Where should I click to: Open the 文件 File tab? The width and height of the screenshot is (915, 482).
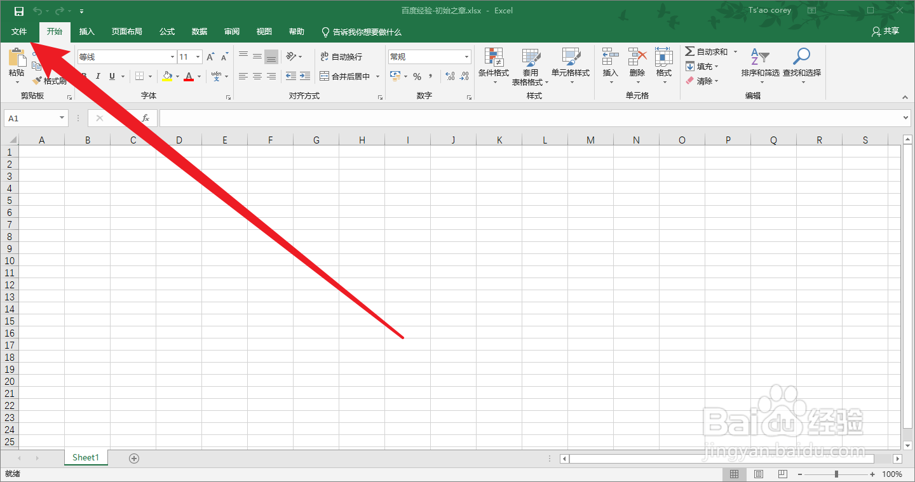click(x=19, y=32)
